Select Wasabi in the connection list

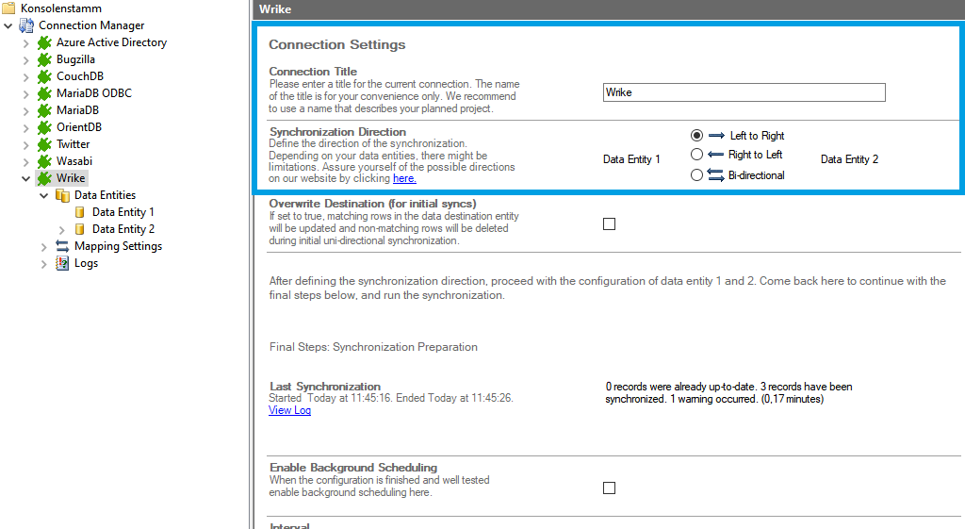click(x=75, y=161)
